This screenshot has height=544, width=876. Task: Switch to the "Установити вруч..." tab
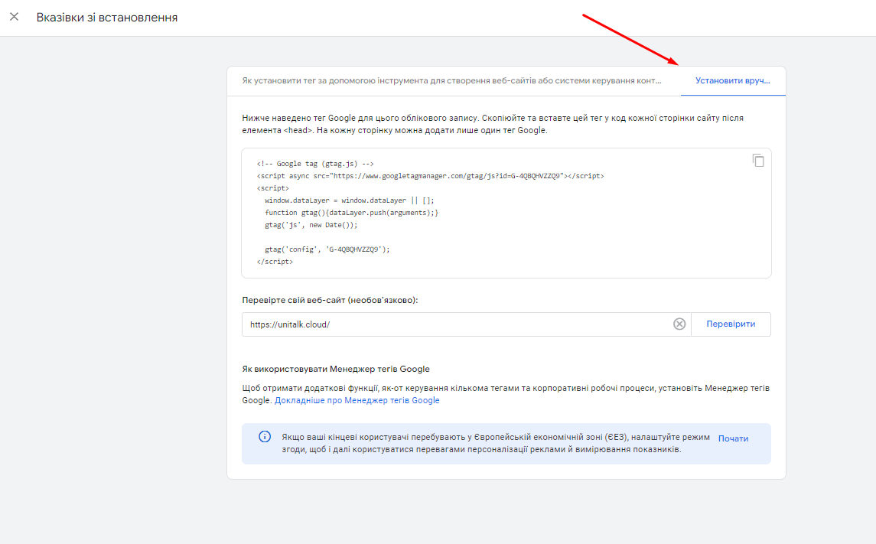pyautogui.click(x=732, y=80)
